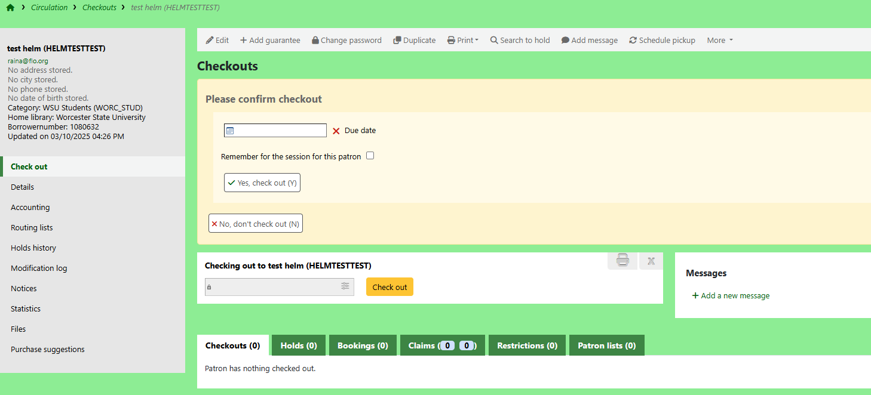Click the Edit pencil toolbar button
This screenshot has height=395, width=871.
click(217, 40)
